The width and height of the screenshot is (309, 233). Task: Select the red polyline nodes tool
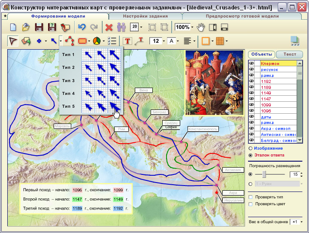point(70,41)
